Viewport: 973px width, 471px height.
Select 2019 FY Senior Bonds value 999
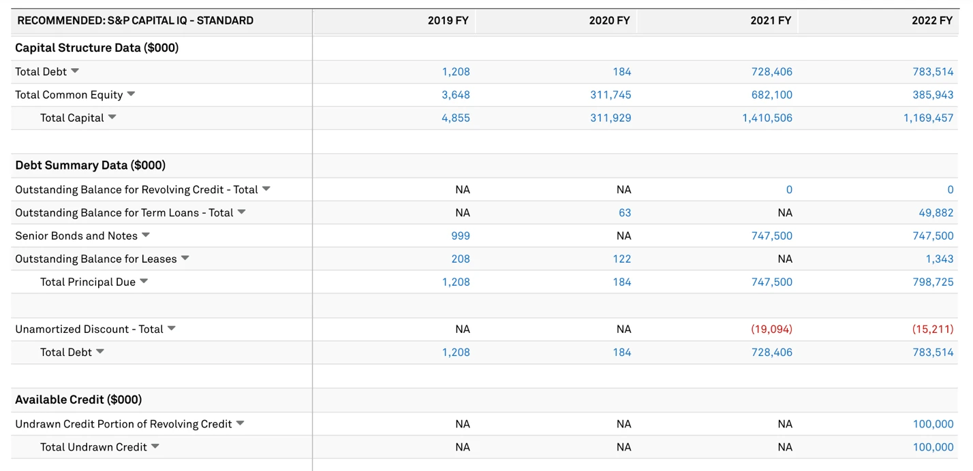461,235
